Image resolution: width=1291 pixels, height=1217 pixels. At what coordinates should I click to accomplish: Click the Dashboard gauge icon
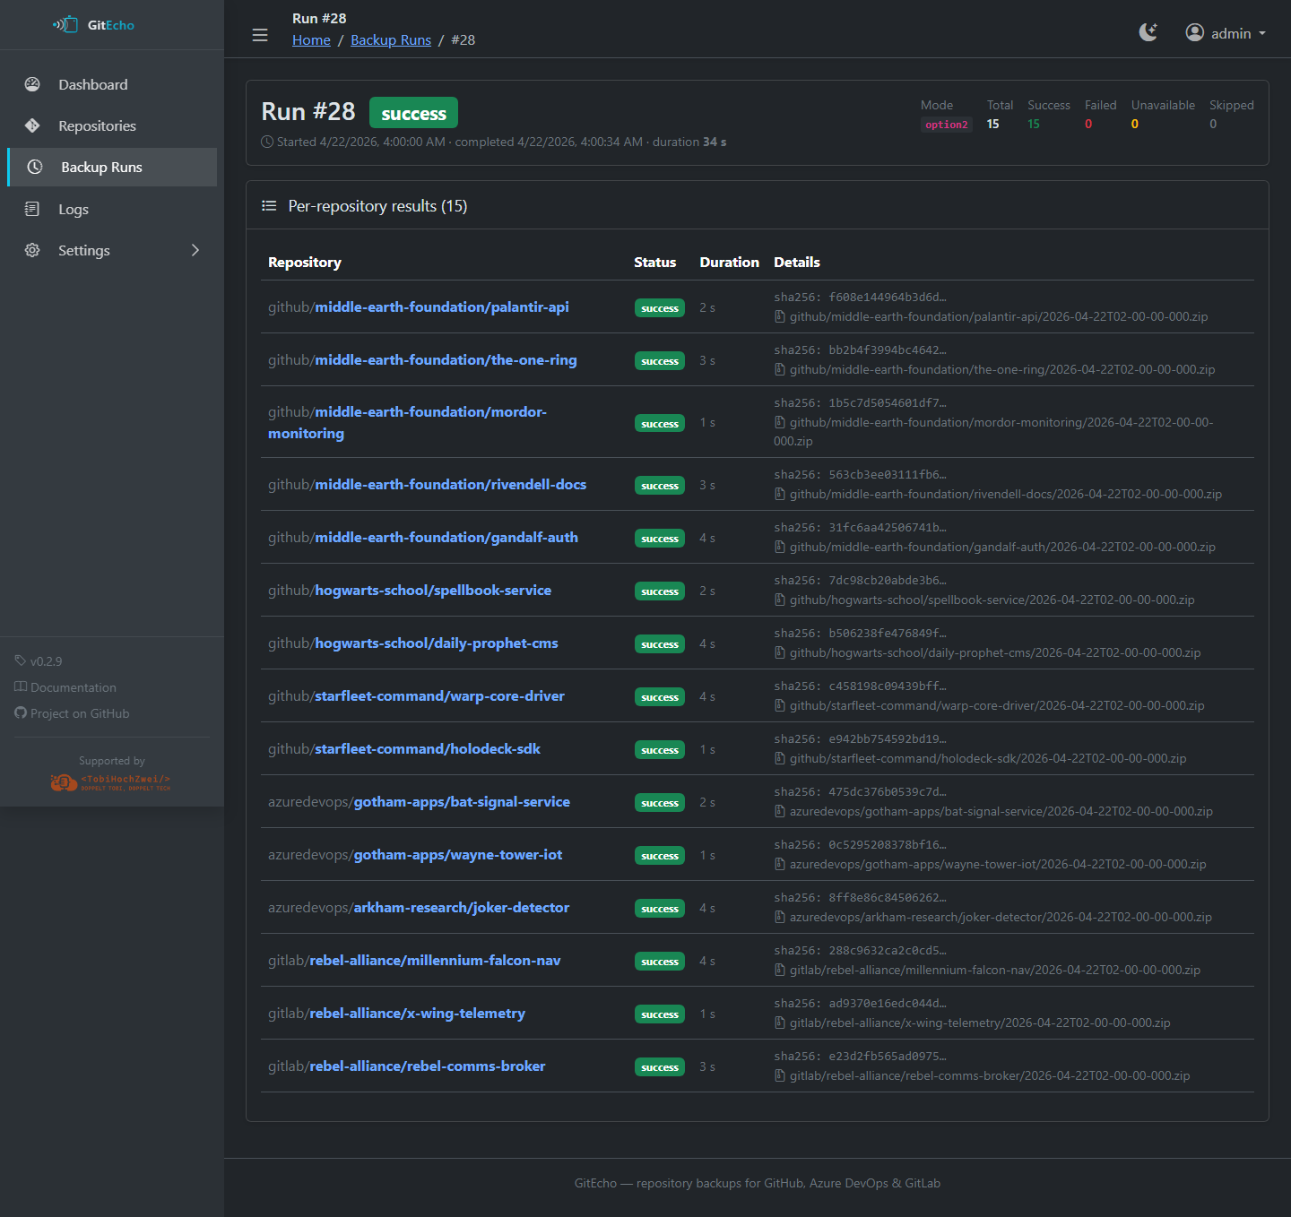(x=32, y=84)
